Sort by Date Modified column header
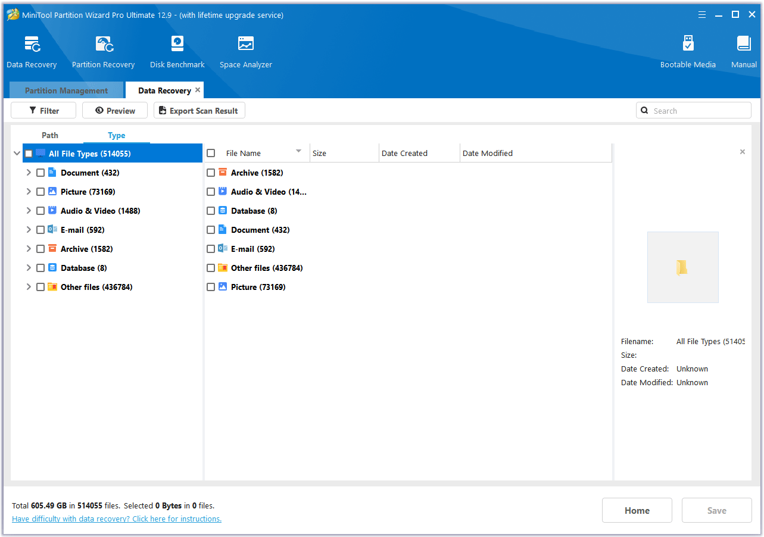Image resolution: width=764 pixels, height=537 pixels. pyautogui.click(x=536, y=153)
